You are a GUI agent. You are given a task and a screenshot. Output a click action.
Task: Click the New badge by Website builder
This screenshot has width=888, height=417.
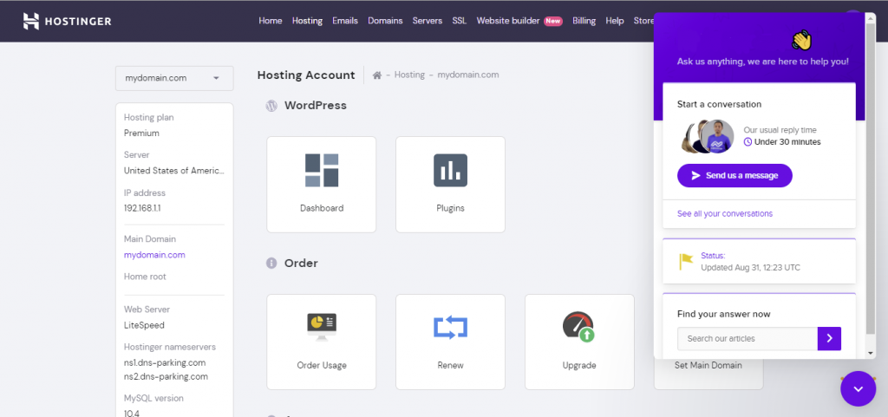(x=552, y=21)
